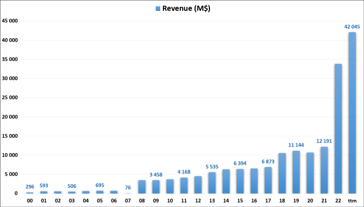
Task: Click the 5 535 data label
Action: pyautogui.click(x=212, y=167)
